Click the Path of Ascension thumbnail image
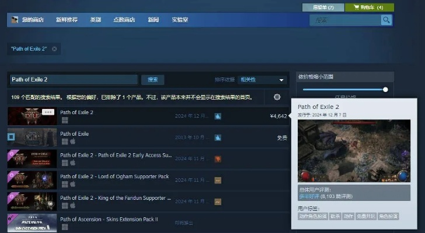 [x=32, y=223]
